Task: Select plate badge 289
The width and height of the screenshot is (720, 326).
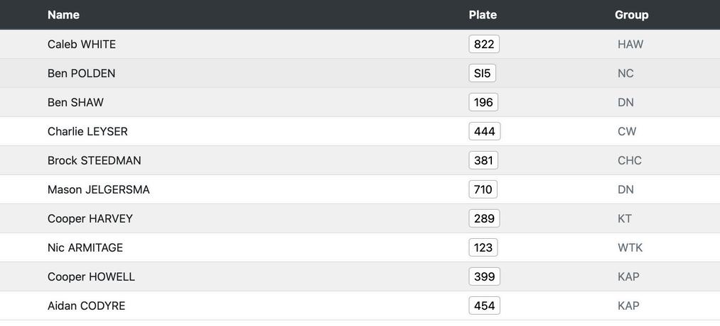Action: (x=484, y=218)
